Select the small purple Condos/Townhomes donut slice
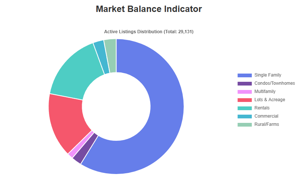304x180 pixels. pos(85,149)
